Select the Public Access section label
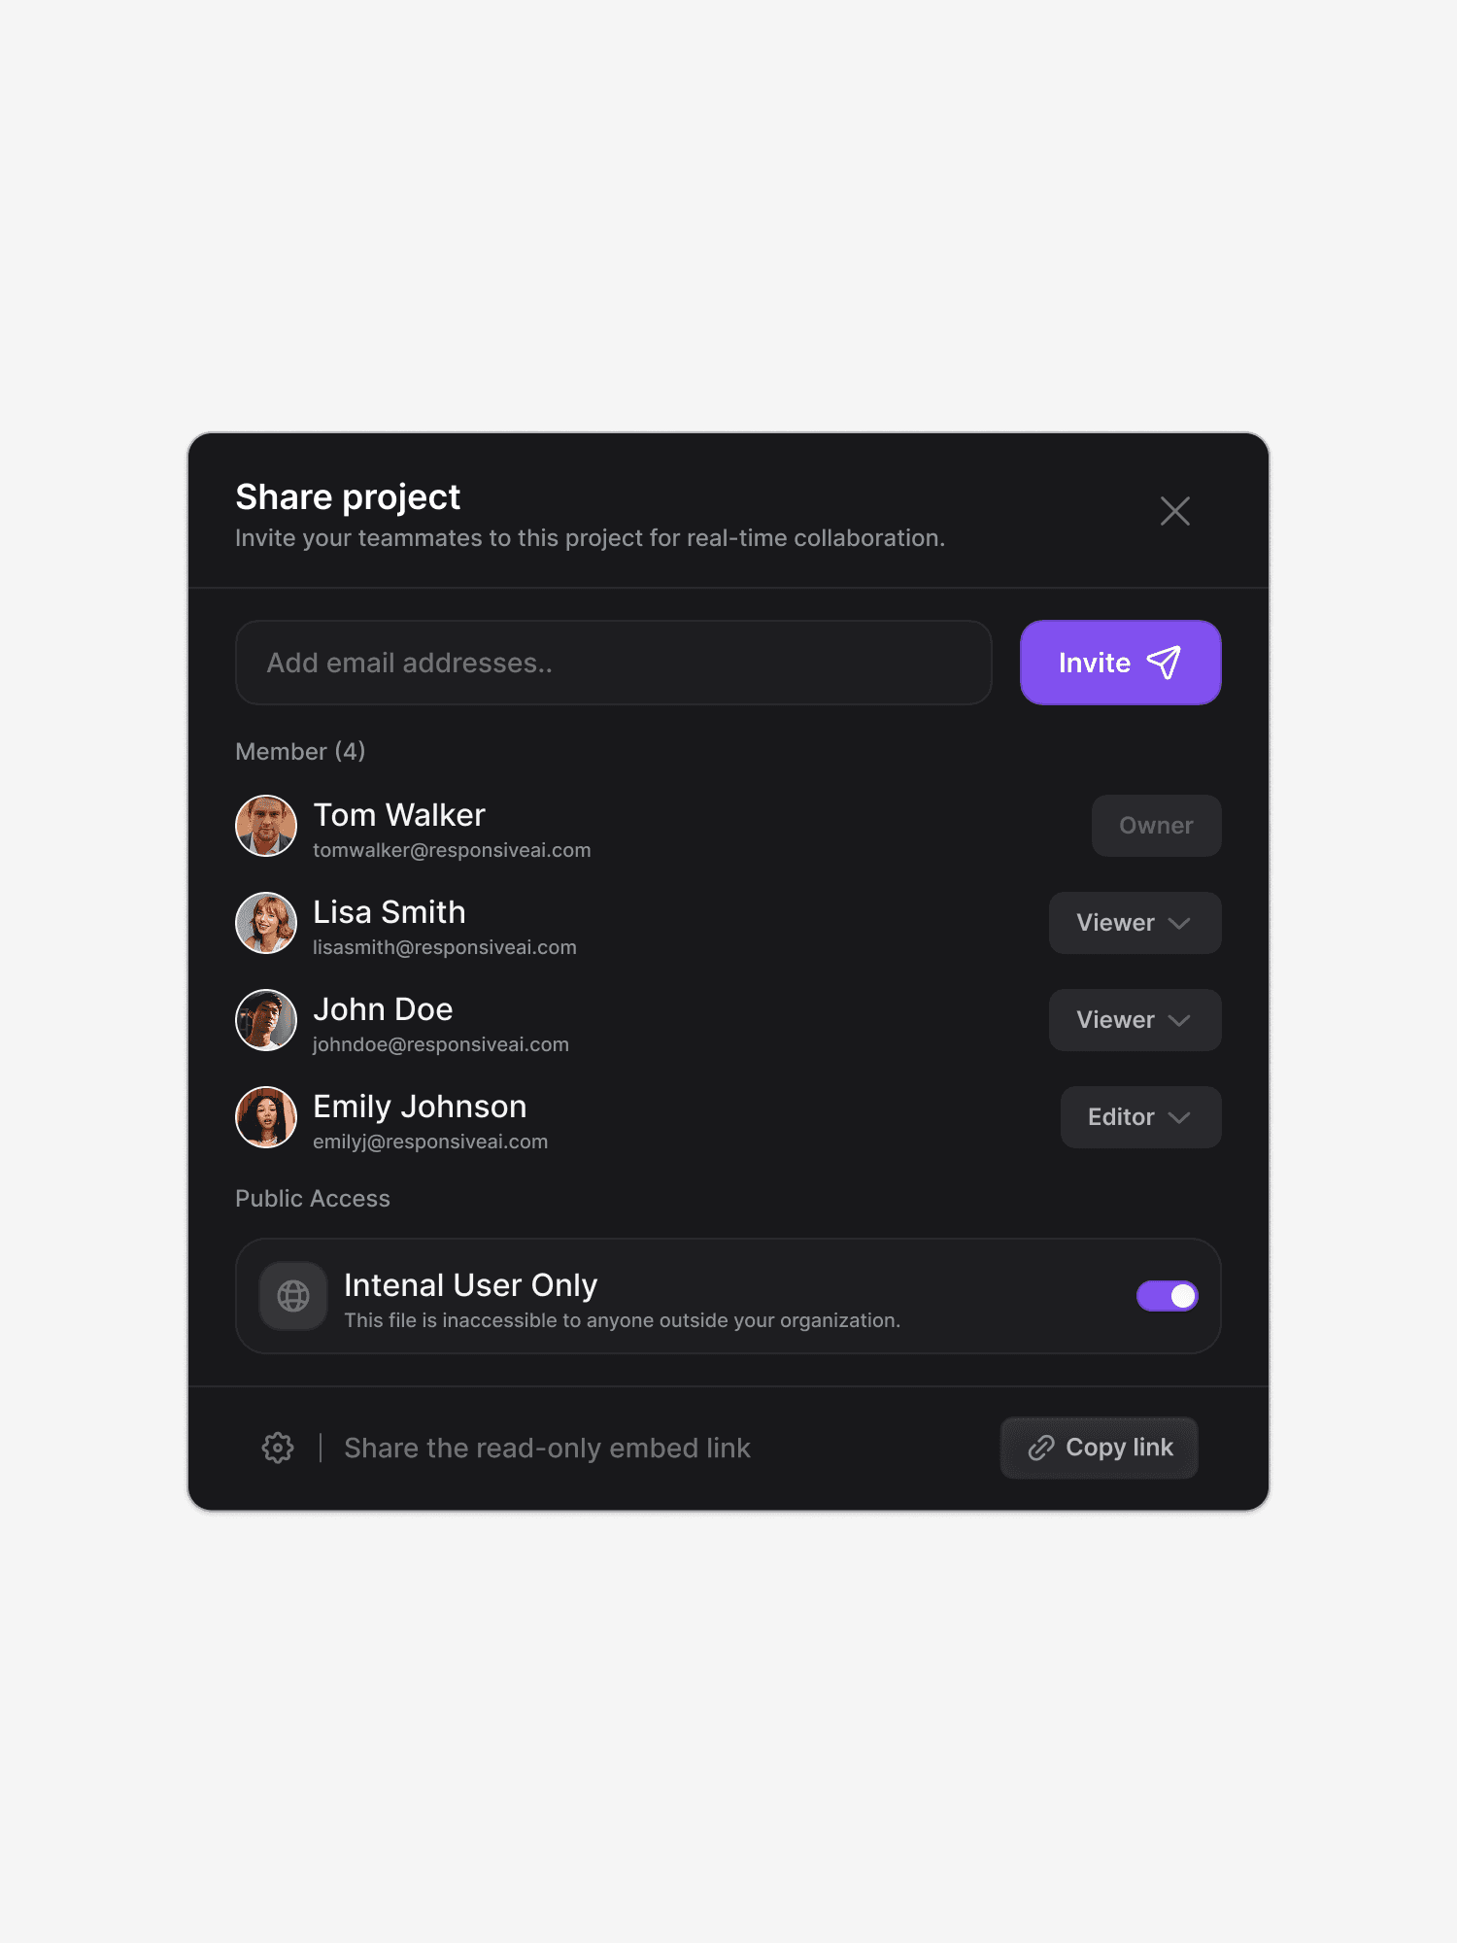 tap(312, 1198)
